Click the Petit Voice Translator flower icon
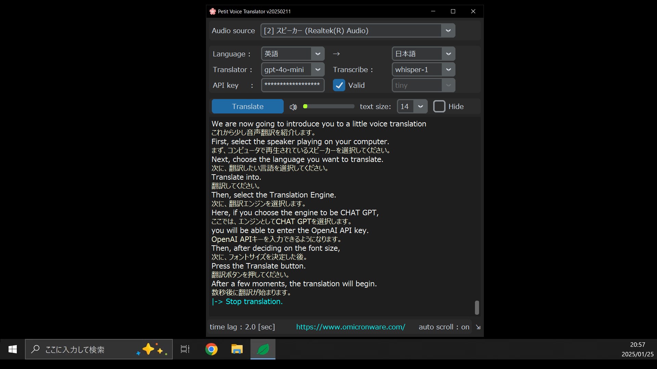 (212, 11)
